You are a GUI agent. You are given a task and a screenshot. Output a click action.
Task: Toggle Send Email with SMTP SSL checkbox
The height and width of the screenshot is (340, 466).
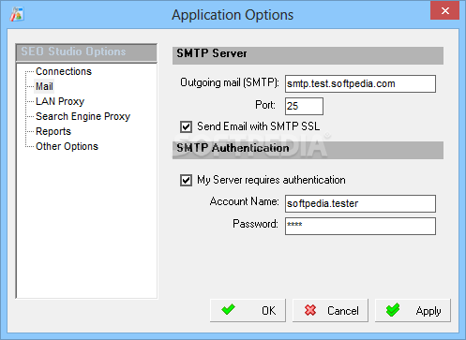186,126
